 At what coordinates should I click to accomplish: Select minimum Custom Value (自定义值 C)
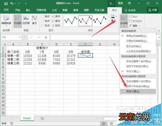[x=138, y=71]
